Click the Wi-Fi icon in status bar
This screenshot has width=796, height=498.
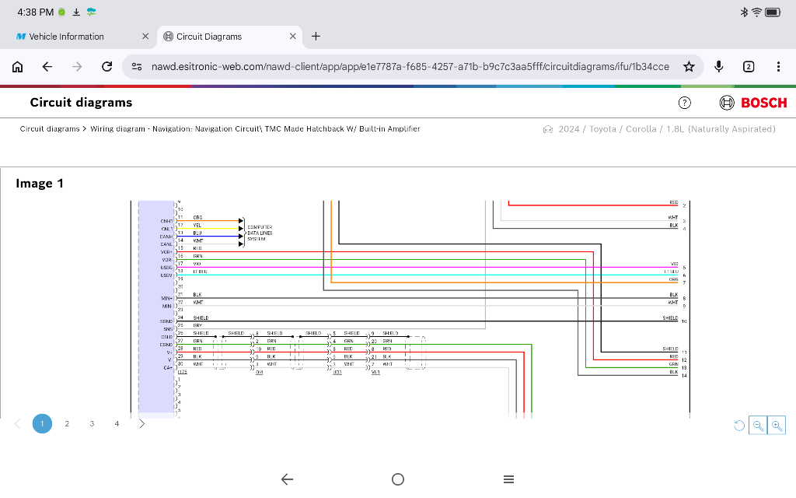point(756,12)
